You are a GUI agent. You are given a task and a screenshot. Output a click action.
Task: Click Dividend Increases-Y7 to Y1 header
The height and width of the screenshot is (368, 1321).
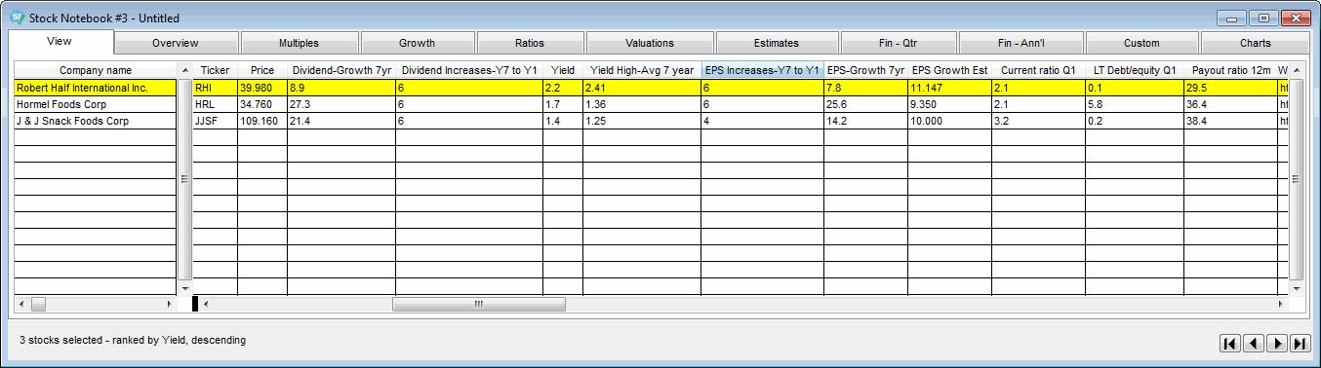[x=469, y=70]
